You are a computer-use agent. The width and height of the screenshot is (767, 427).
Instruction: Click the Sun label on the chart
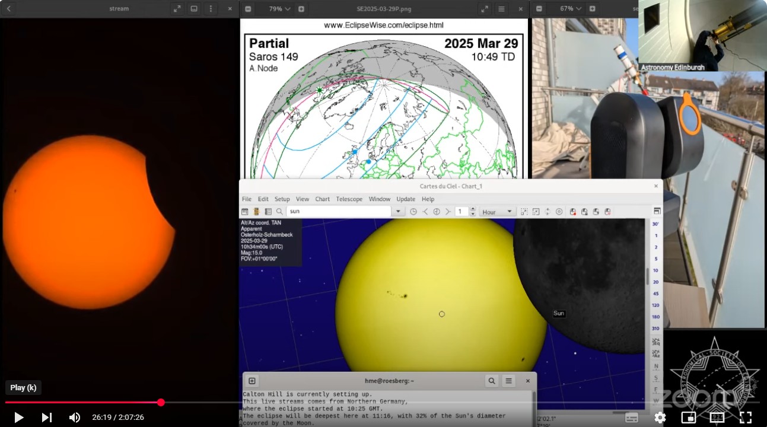tap(559, 313)
